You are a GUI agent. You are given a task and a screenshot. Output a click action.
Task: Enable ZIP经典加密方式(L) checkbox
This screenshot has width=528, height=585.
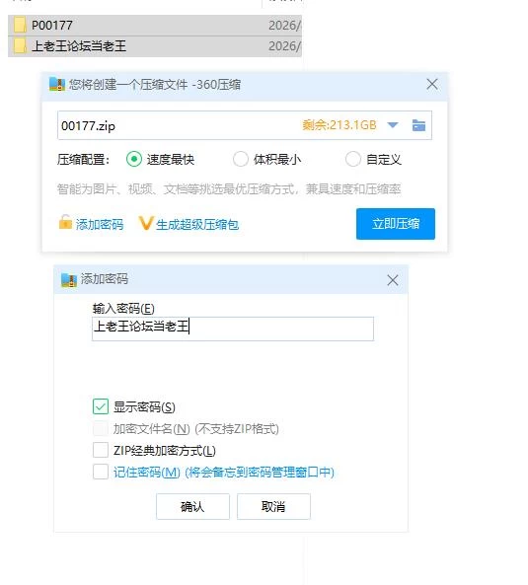(101, 450)
